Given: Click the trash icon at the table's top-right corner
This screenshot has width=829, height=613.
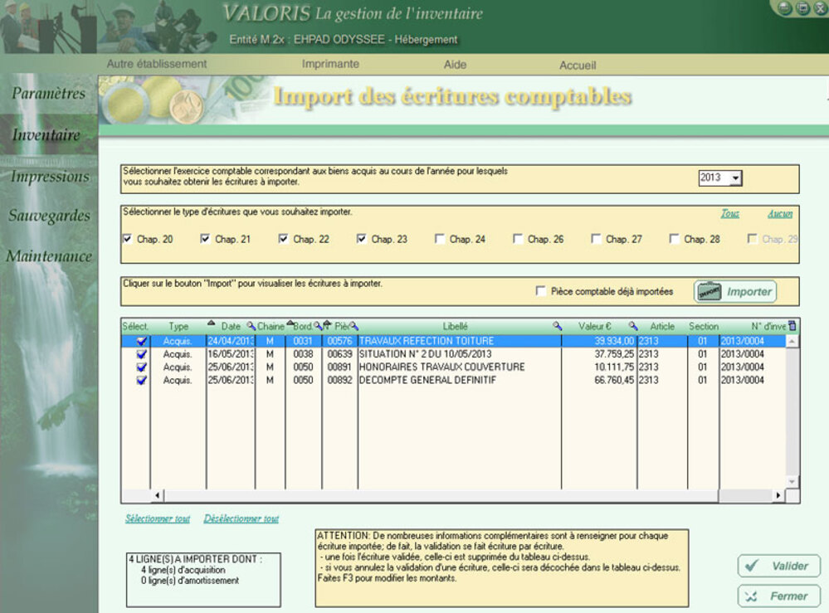Looking at the screenshot, I should [x=792, y=326].
